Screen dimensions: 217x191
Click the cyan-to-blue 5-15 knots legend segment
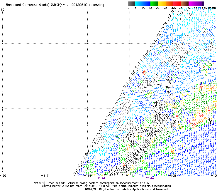click(x=143, y=4)
